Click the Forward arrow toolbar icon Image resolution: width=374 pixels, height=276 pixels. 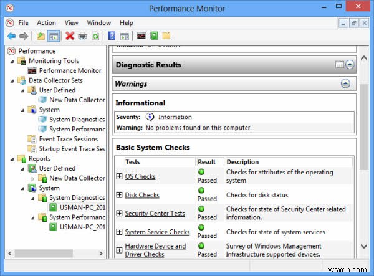(24, 36)
